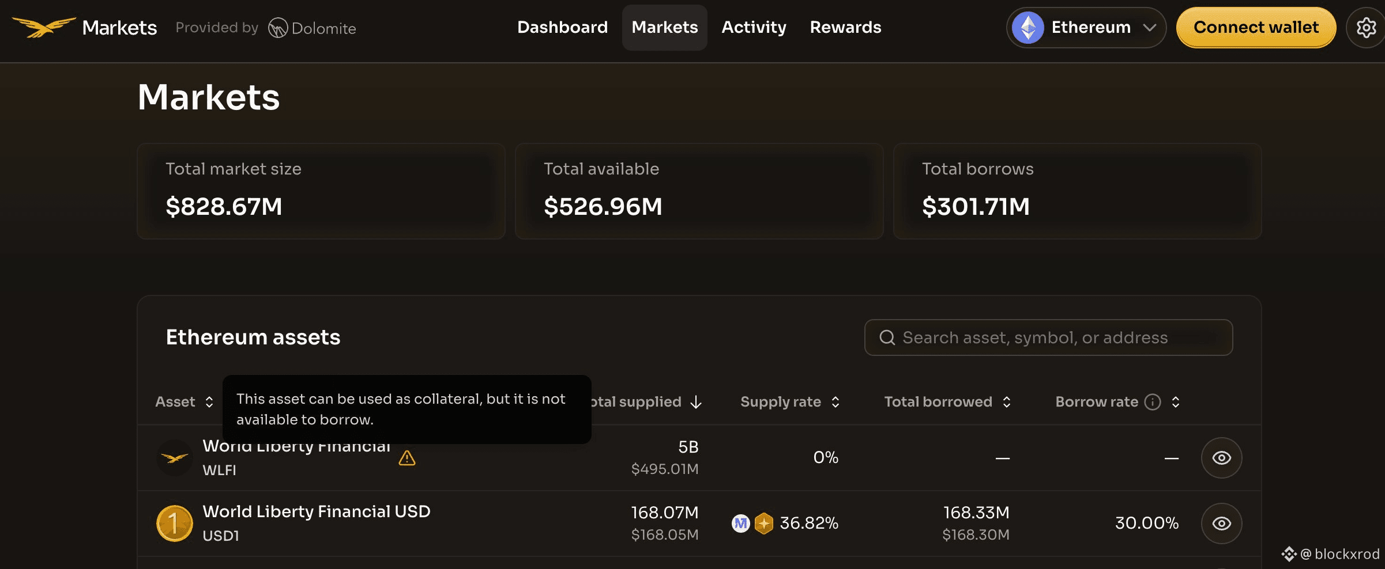
Task: Click the 36.82% supply rate for USD1
Action: click(x=809, y=524)
